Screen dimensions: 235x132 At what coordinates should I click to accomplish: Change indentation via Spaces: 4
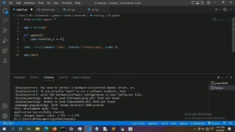tap(153, 123)
